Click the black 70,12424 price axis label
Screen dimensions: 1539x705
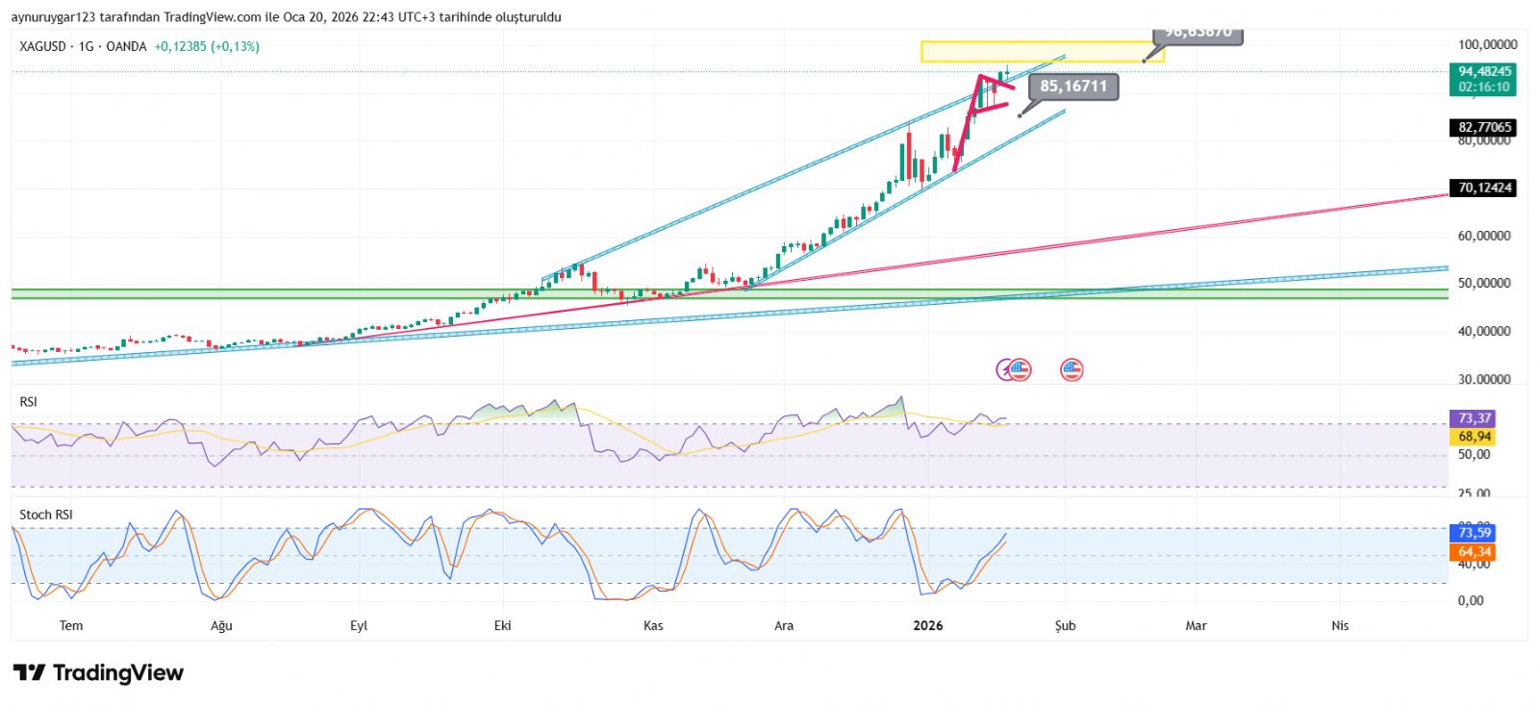1483,188
